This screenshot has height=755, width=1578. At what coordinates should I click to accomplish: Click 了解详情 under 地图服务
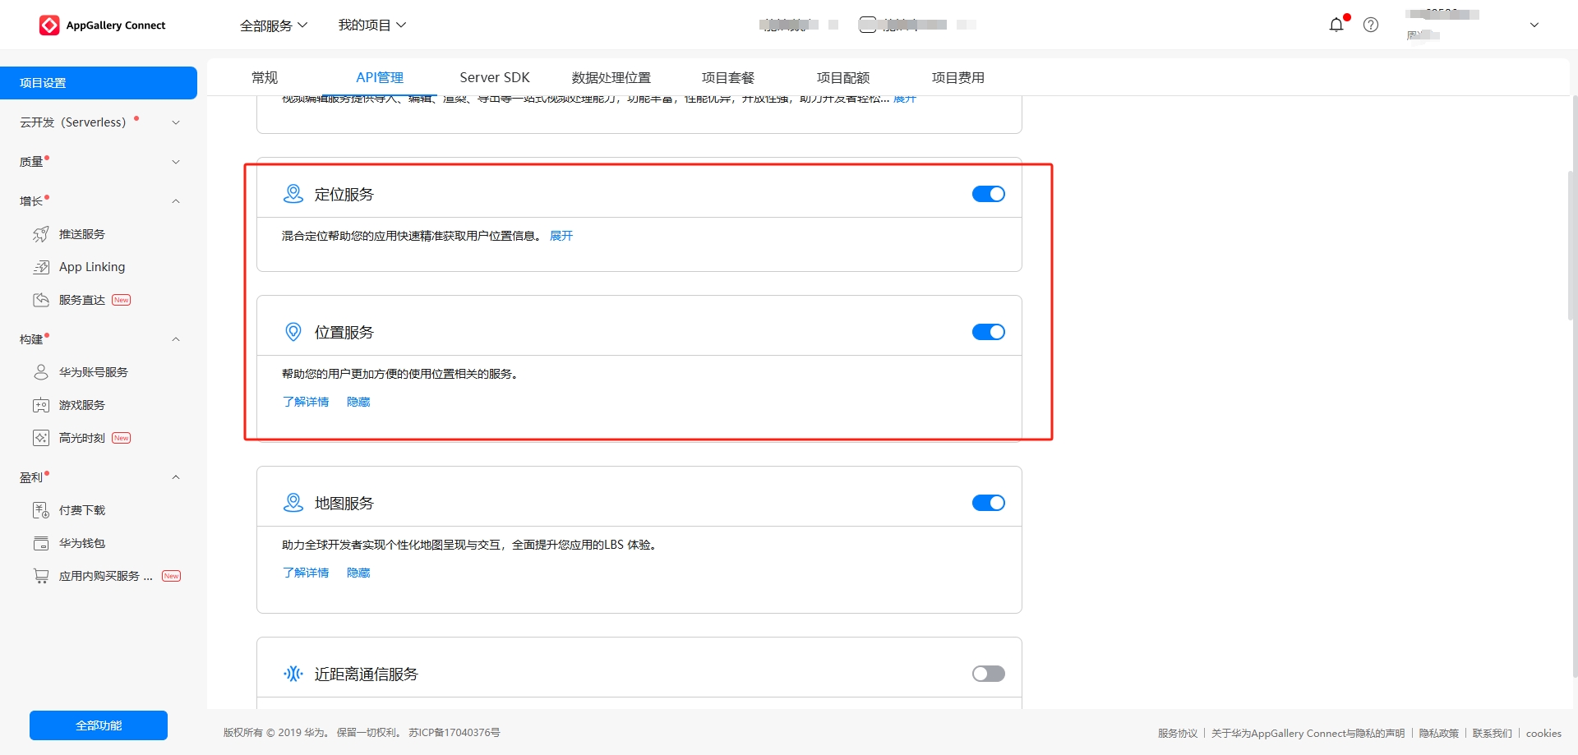point(306,573)
